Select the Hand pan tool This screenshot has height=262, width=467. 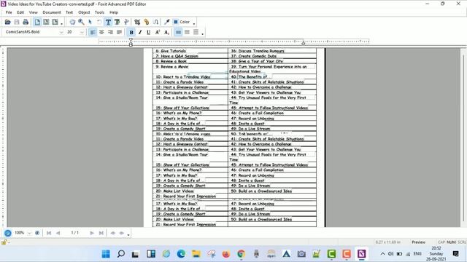[x=72, y=22]
